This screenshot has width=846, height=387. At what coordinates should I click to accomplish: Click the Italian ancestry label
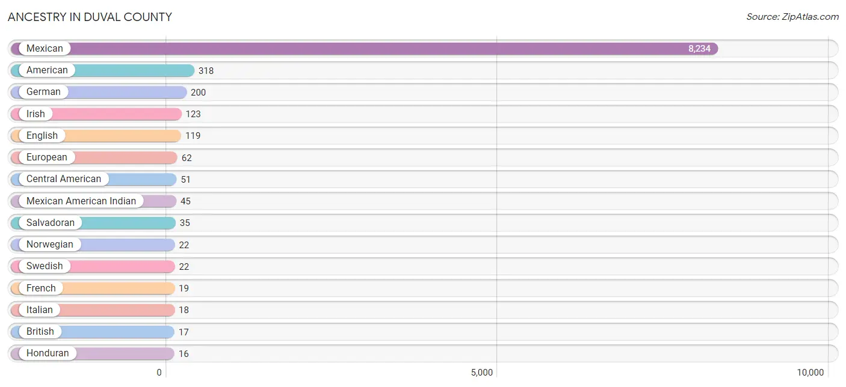click(x=40, y=309)
